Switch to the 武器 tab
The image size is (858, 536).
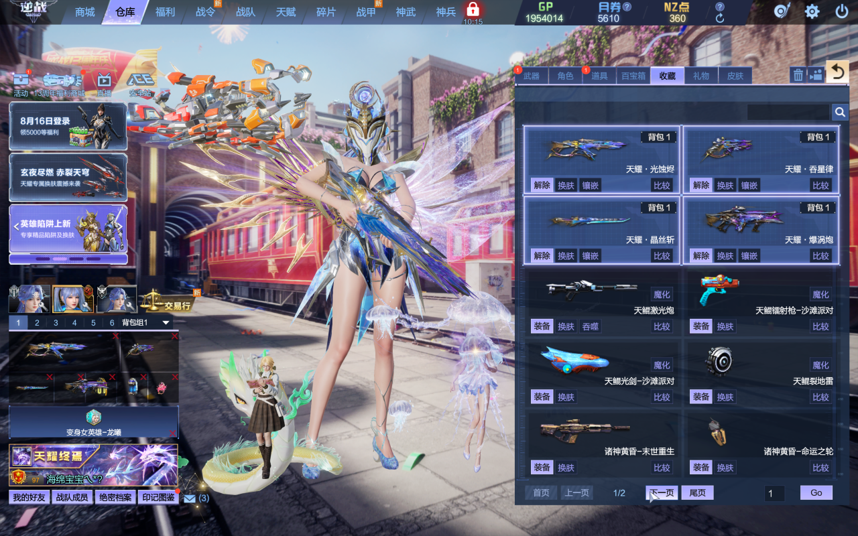tap(532, 76)
